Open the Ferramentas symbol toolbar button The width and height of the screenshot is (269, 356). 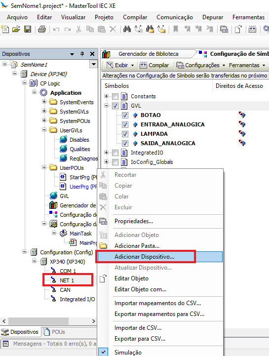(x=247, y=65)
